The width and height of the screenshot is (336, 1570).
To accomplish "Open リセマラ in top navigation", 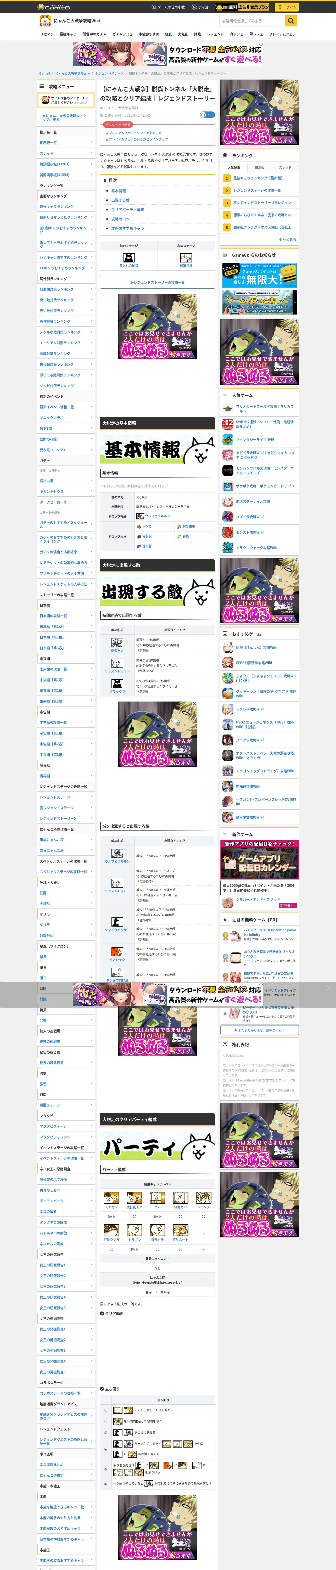I will click(x=47, y=34).
